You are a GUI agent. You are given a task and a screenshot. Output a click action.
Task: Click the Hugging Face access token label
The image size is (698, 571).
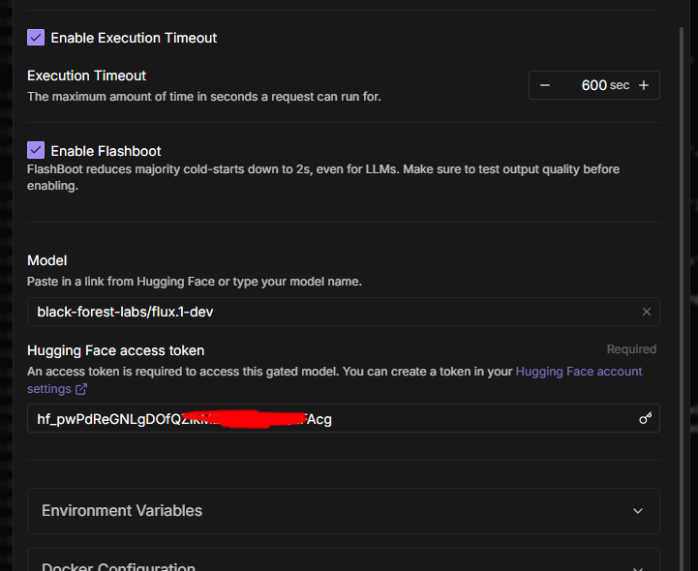(x=115, y=350)
